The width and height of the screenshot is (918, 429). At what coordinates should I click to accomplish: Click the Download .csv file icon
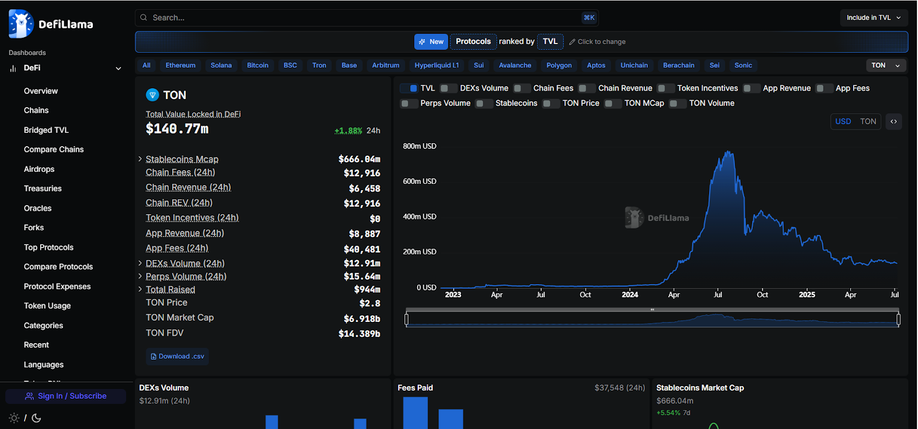154,356
